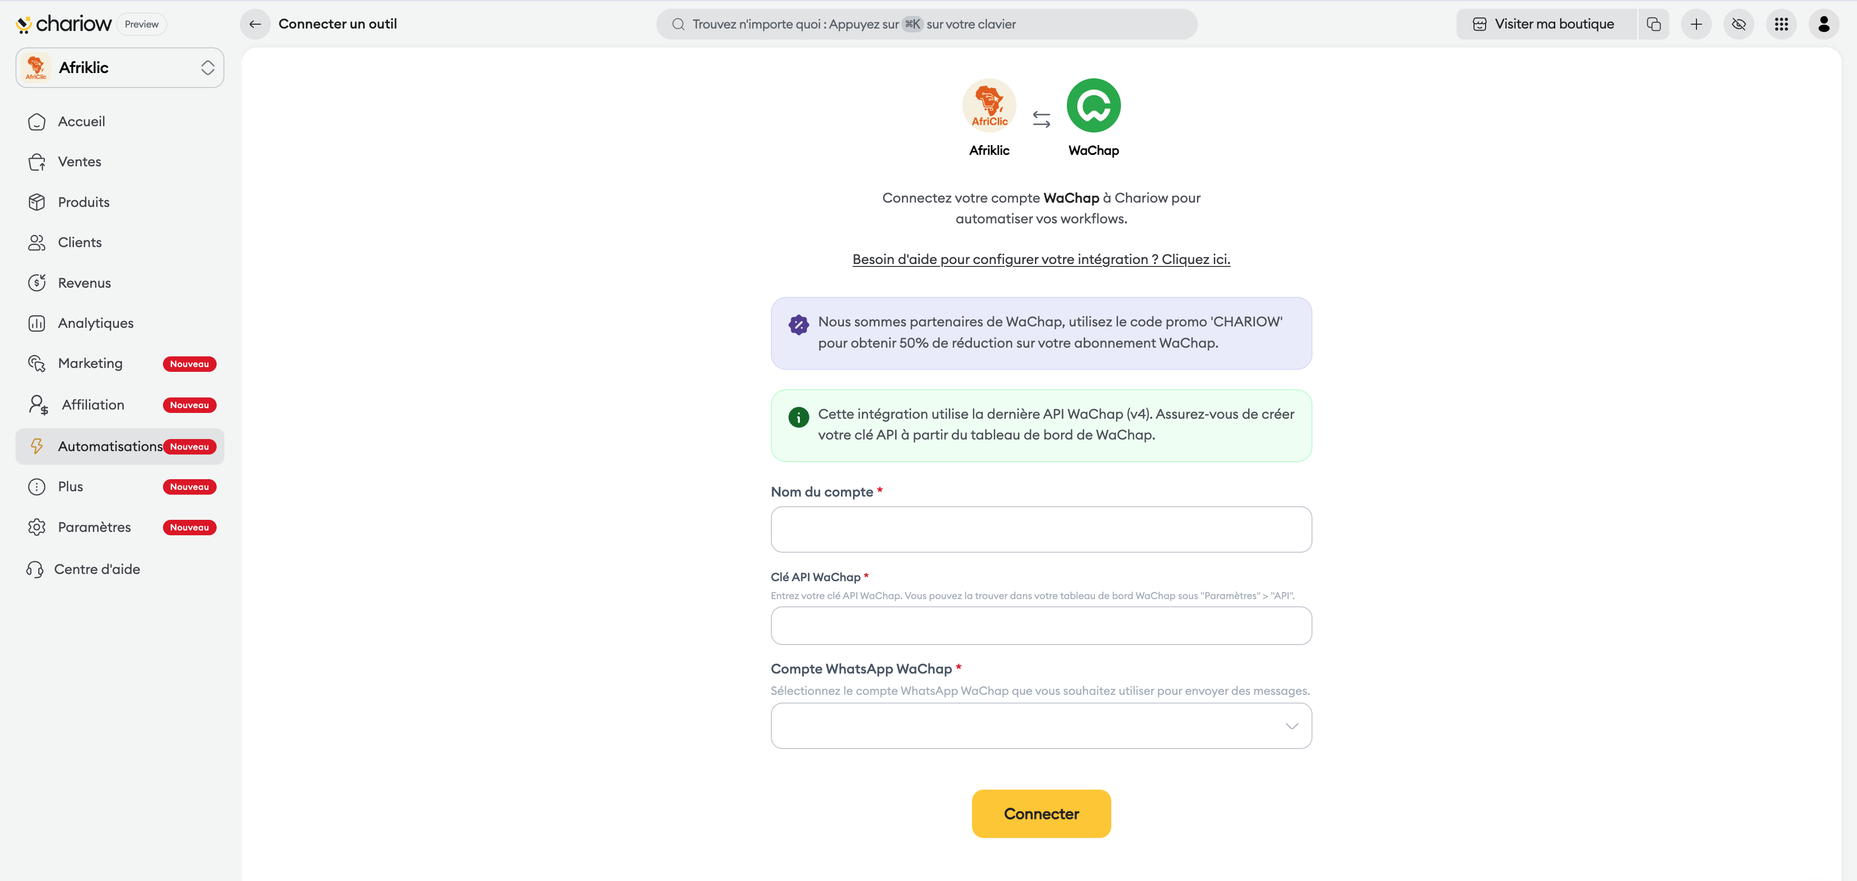Click the WaChap green logo
The image size is (1857, 881).
tap(1093, 105)
